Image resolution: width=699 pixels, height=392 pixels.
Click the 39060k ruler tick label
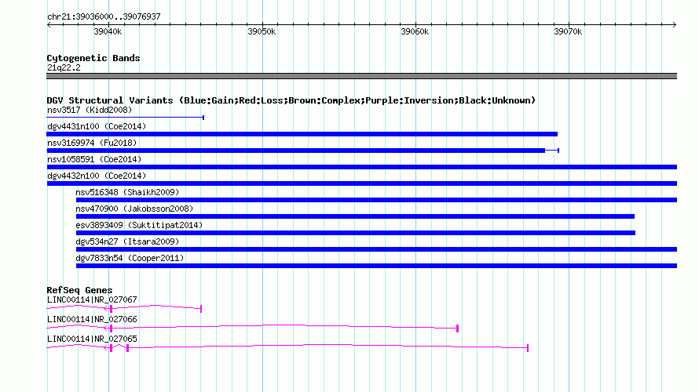tap(415, 31)
